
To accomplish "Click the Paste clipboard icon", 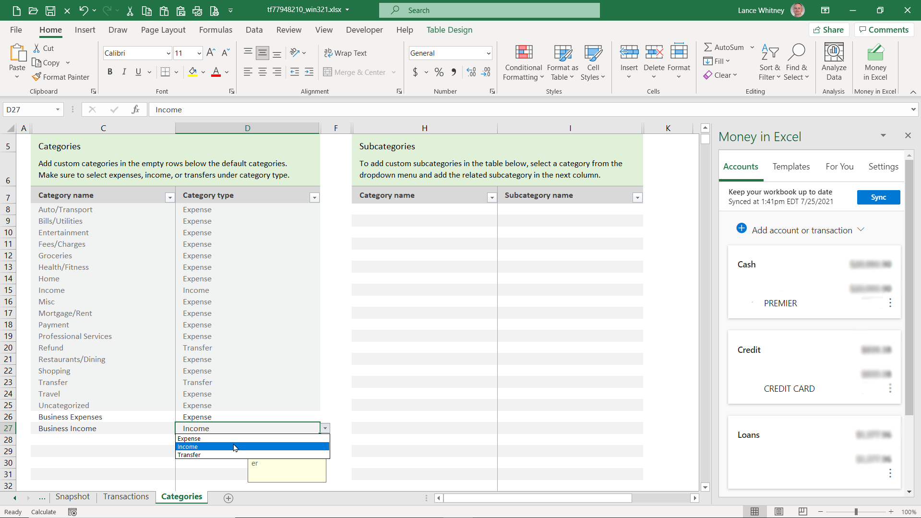I will [x=17, y=53].
